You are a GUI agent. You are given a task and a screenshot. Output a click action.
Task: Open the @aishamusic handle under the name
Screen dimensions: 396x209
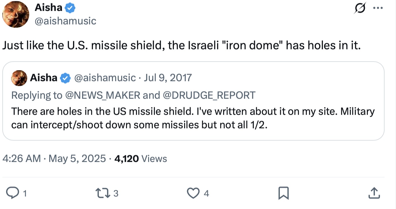(65, 21)
